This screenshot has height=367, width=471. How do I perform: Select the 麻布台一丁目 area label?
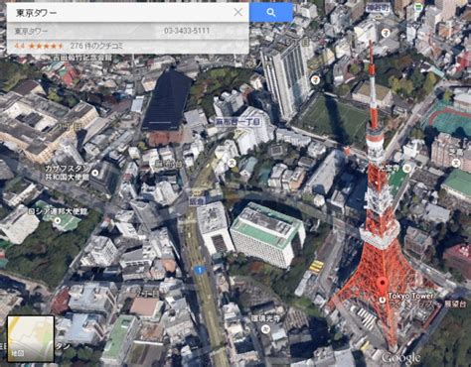coord(237,122)
